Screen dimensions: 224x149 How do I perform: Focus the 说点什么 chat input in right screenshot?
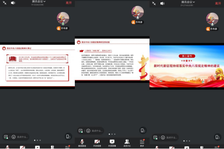click(x=171, y=137)
